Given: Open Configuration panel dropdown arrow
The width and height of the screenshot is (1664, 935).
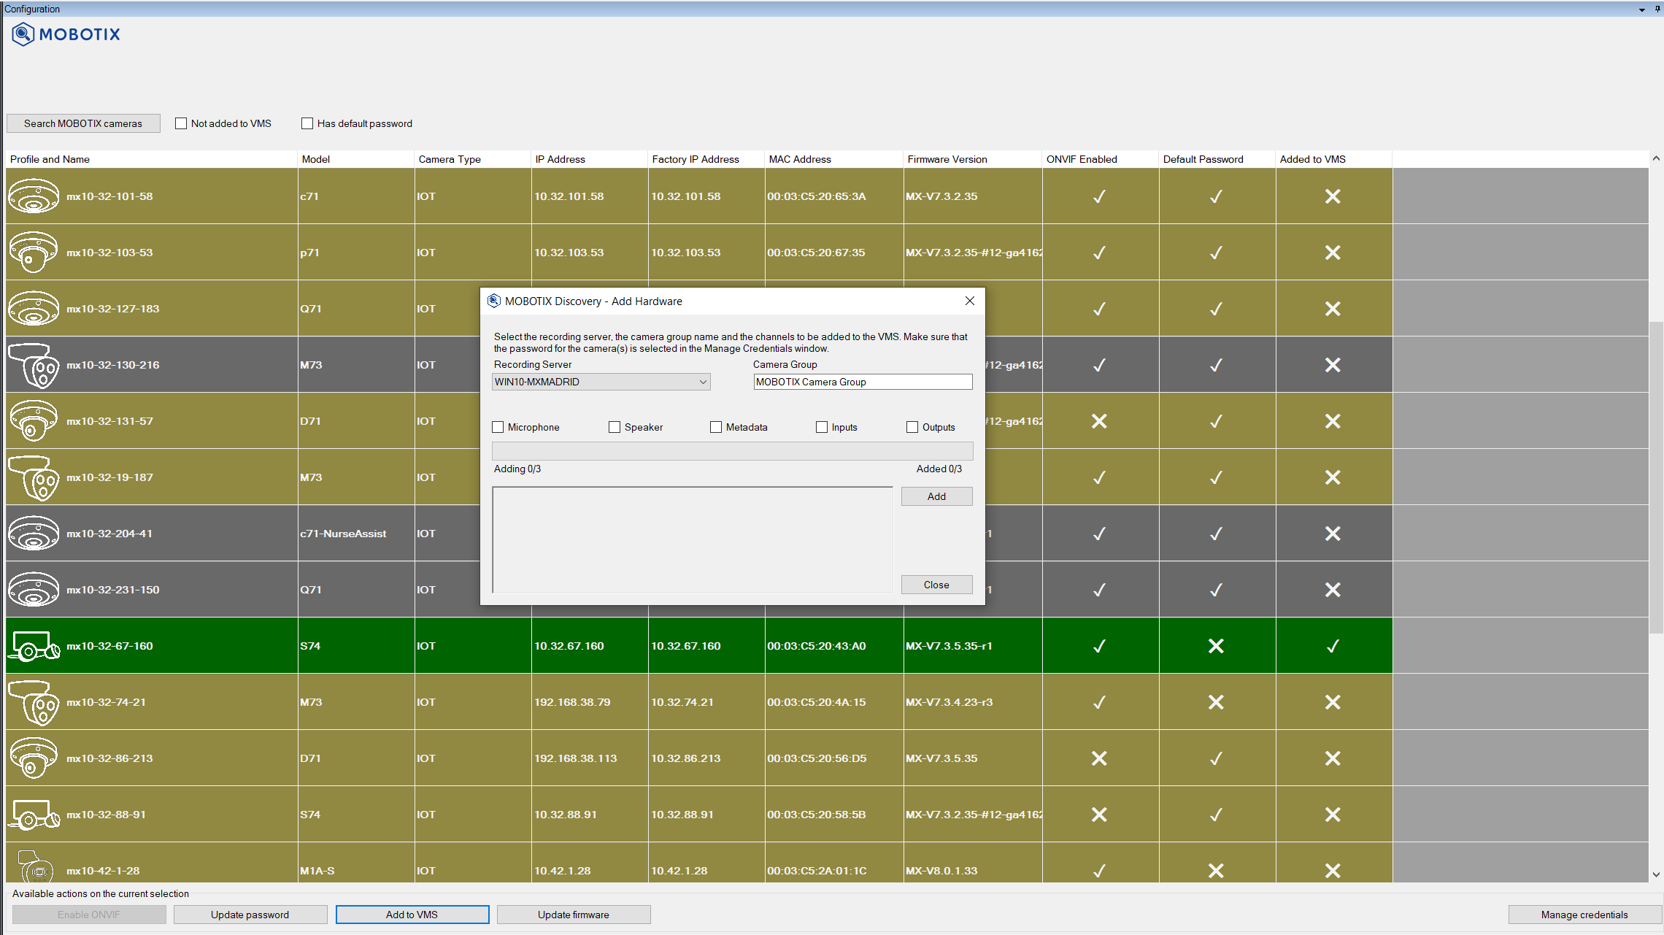Looking at the screenshot, I should pos(1642,9).
